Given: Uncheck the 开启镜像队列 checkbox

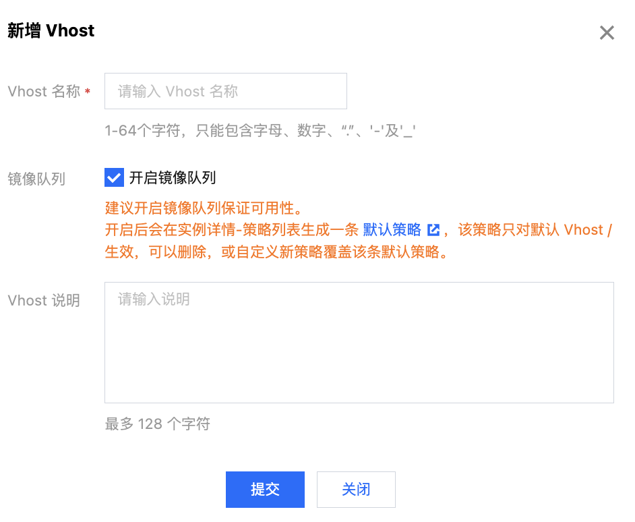Looking at the screenshot, I should point(114,177).
